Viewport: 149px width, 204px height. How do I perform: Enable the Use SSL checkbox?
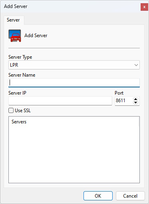(11, 111)
